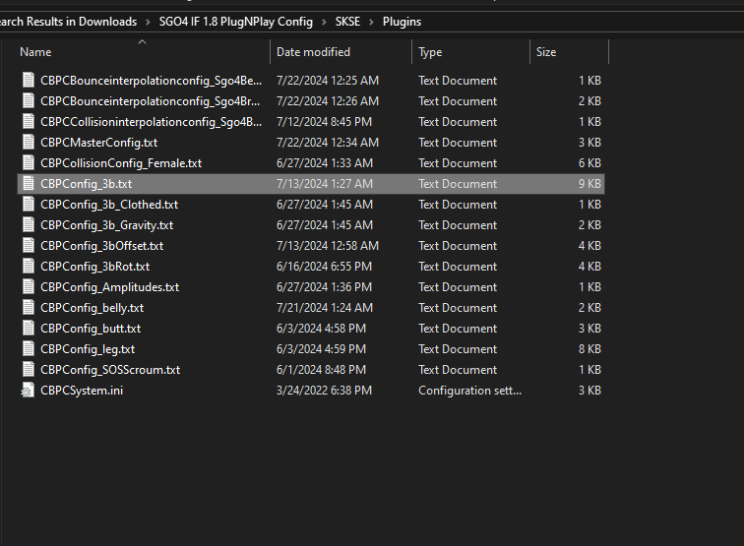Click the 8 KB size value
The image size is (744, 546).
(x=589, y=349)
